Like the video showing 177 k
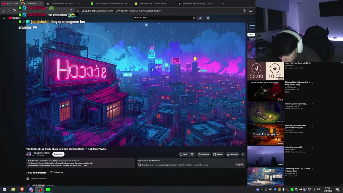The width and height of the screenshot is (343, 193). 184,154
